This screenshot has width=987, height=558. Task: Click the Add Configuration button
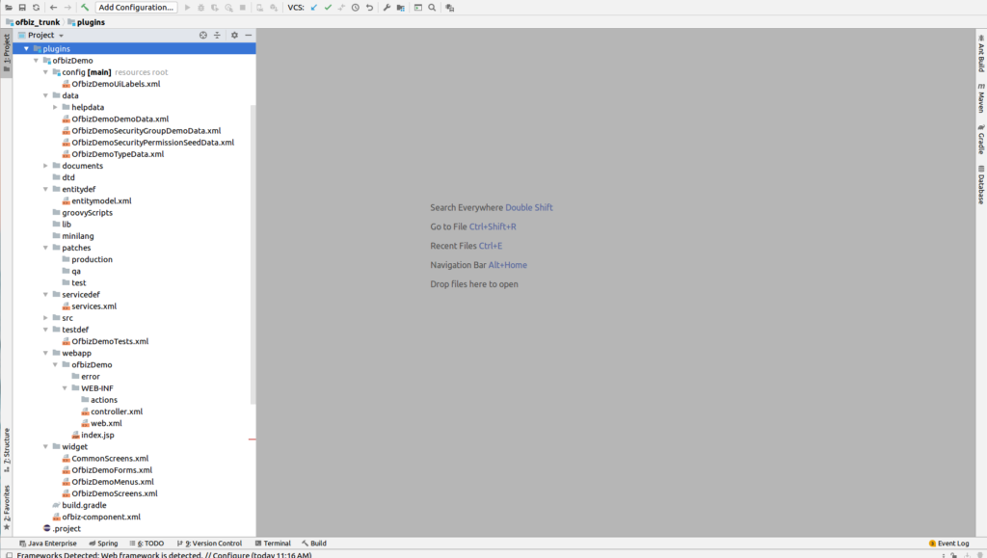pos(136,8)
